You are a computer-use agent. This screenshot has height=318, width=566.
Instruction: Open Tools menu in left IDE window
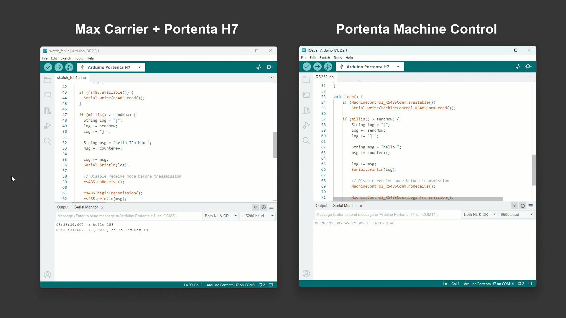coord(79,58)
